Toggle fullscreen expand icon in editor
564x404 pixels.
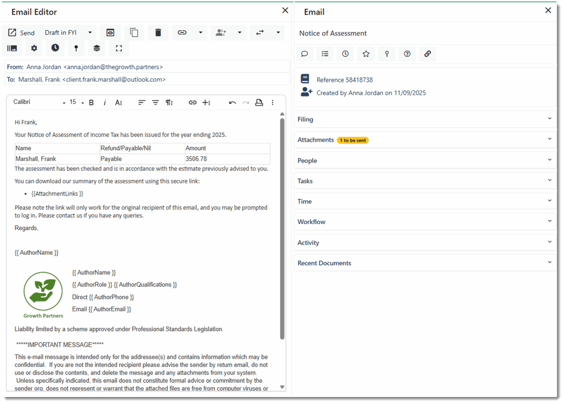(118, 48)
